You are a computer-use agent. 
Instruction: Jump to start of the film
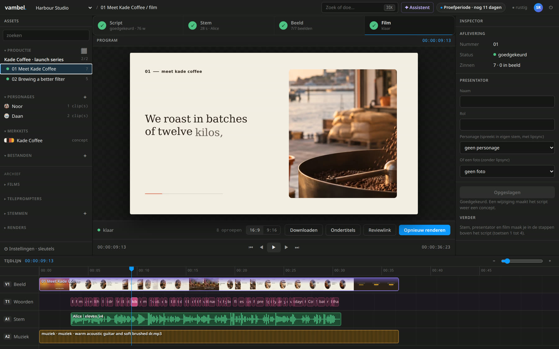[251, 247]
